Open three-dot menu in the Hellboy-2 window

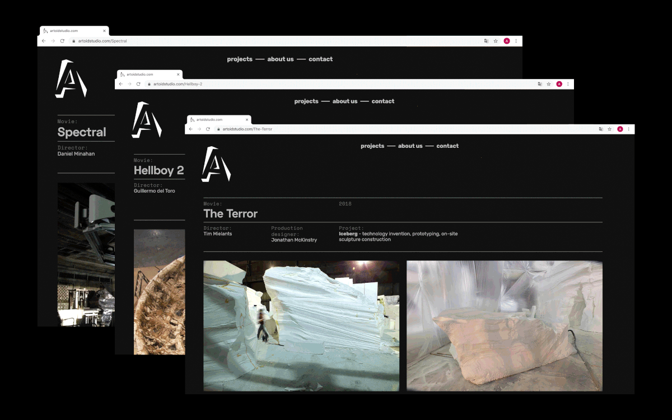pos(568,84)
